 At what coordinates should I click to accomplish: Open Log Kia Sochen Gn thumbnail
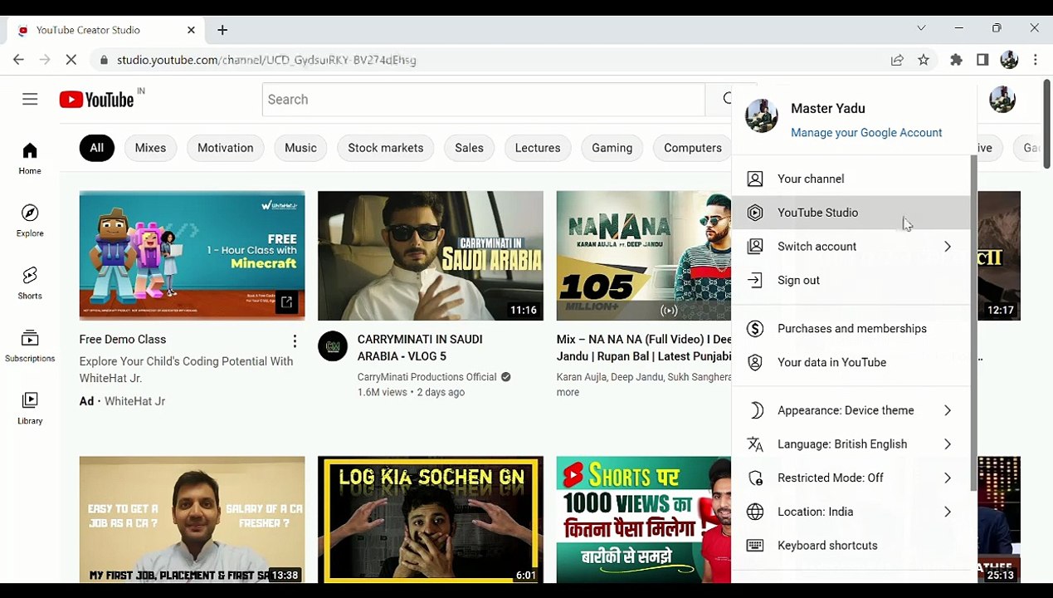[431, 519]
